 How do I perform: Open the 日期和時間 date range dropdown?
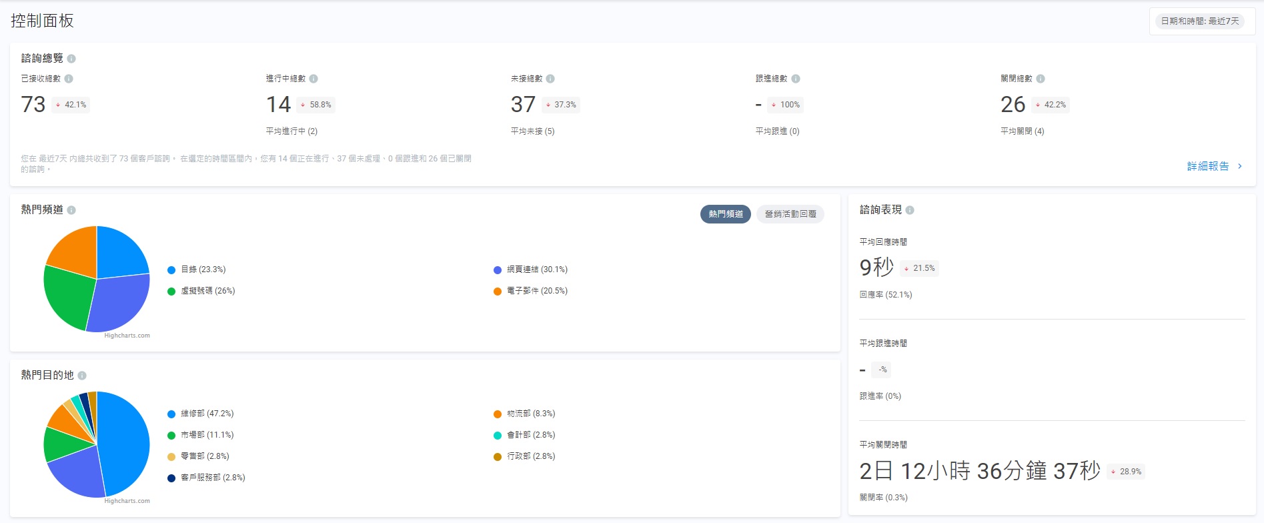click(1199, 21)
